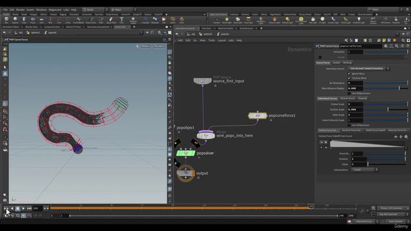Image resolution: width=411 pixels, height=231 pixels.
Task: Open the ramp Interpolation dropdown
Action: coord(365,169)
